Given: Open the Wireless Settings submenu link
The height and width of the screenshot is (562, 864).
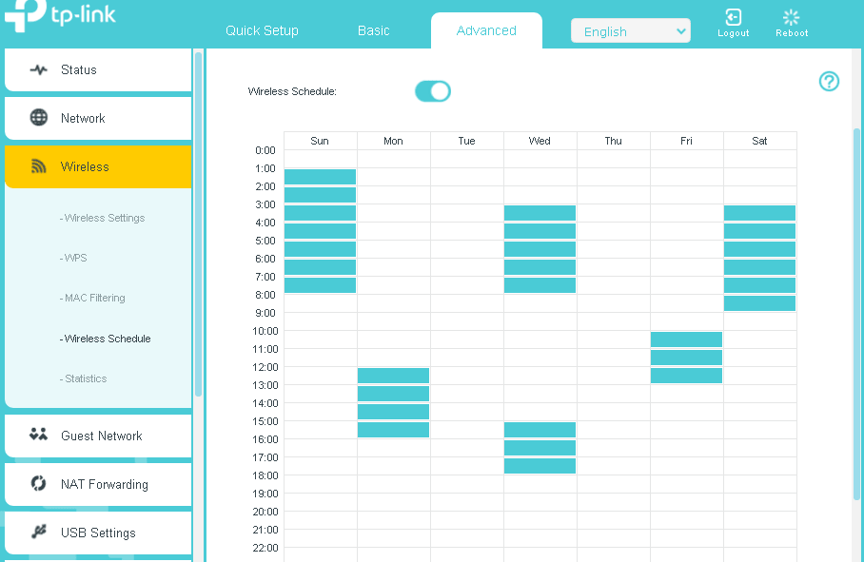Looking at the screenshot, I should [104, 218].
